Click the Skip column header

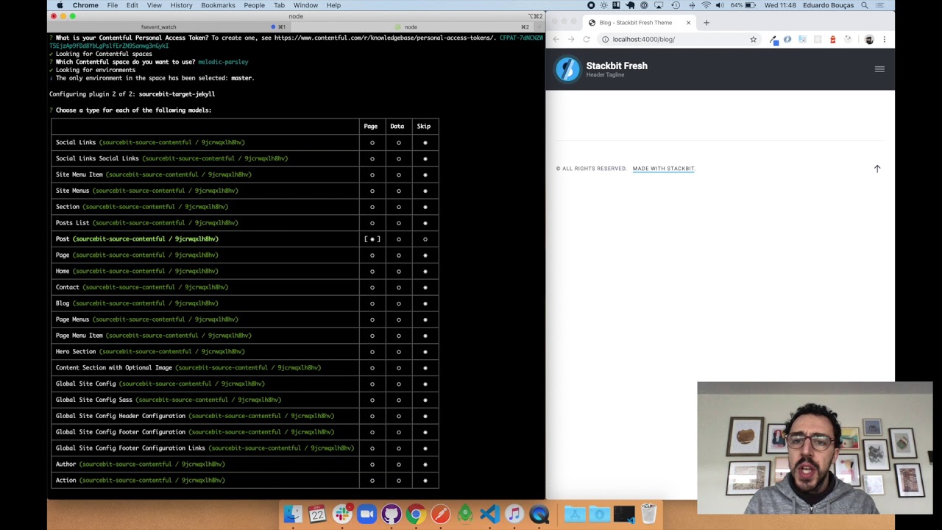424,127
